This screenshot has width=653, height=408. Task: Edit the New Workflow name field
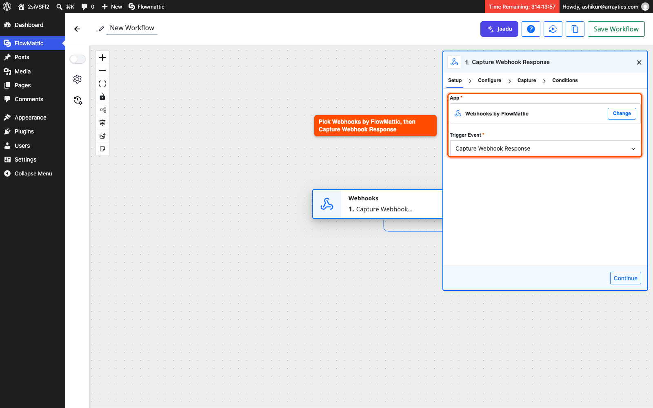(x=132, y=28)
